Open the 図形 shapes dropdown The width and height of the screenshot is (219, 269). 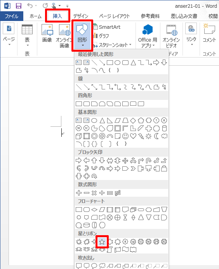[82, 35]
